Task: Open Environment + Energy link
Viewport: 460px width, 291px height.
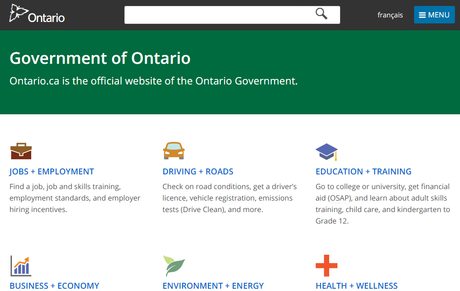Action: pos(213,285)
